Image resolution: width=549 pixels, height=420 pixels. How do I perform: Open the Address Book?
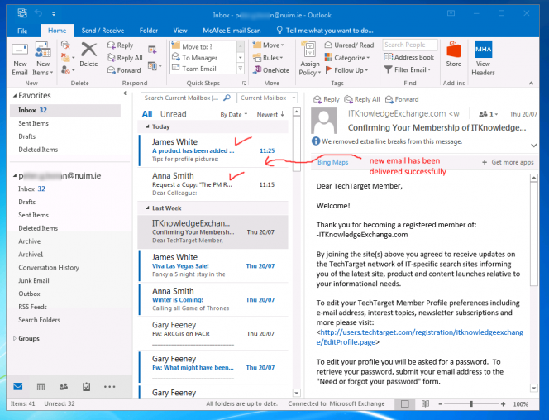point(409,57)
